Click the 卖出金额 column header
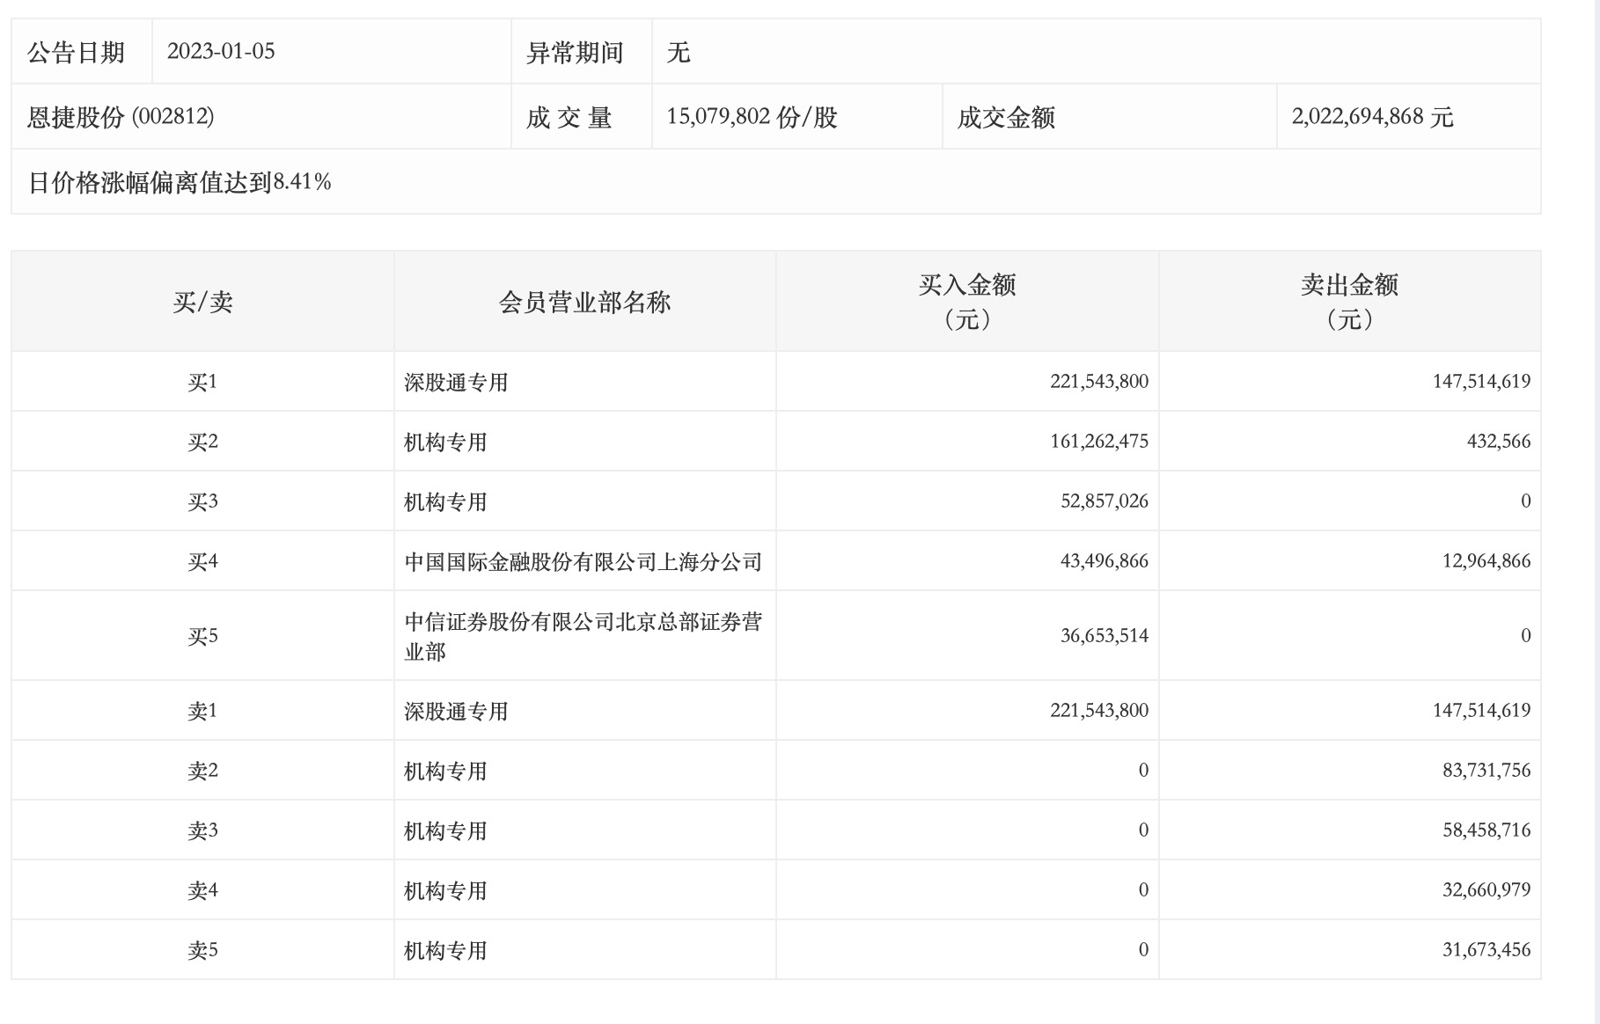The image size is (1600, 1024). click(1349, 301)
